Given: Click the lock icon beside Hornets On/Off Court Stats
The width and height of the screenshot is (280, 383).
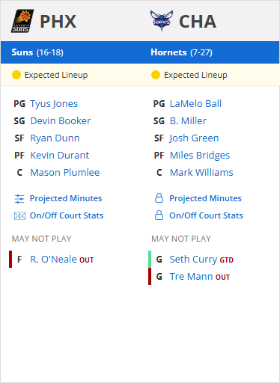Looking at the screenshot, I should pos(159,215).
